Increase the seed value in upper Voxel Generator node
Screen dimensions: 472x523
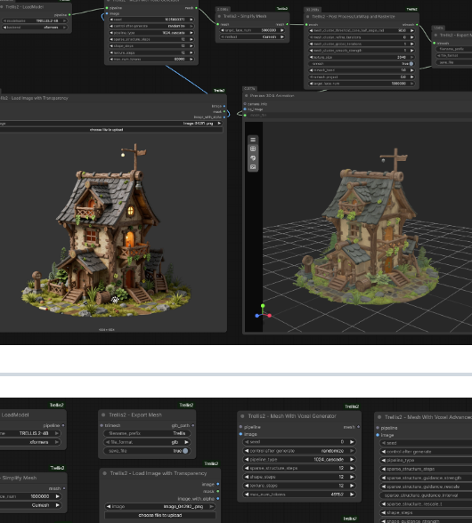[191, 20]
